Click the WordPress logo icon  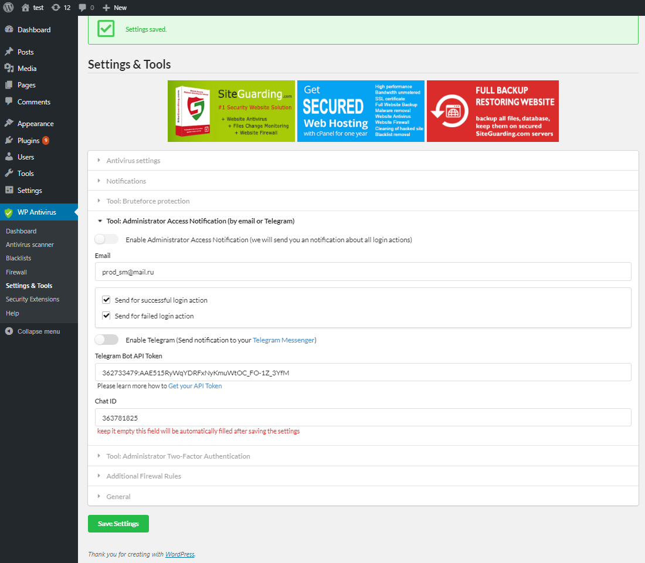click(8, 8)
